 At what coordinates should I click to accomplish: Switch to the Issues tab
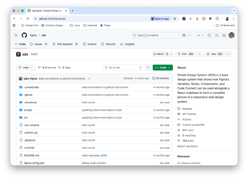39,44
